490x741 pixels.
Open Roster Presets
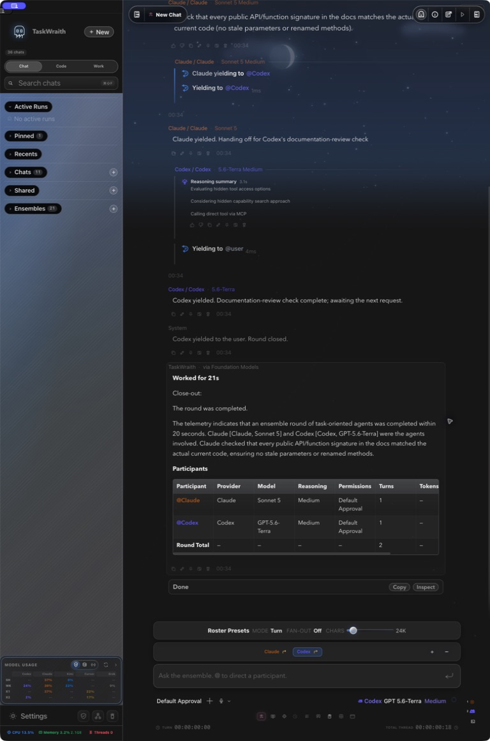coord(228,631)
